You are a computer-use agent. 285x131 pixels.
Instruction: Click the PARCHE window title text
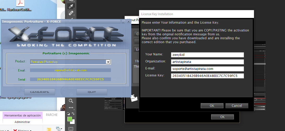pos(52,115)
